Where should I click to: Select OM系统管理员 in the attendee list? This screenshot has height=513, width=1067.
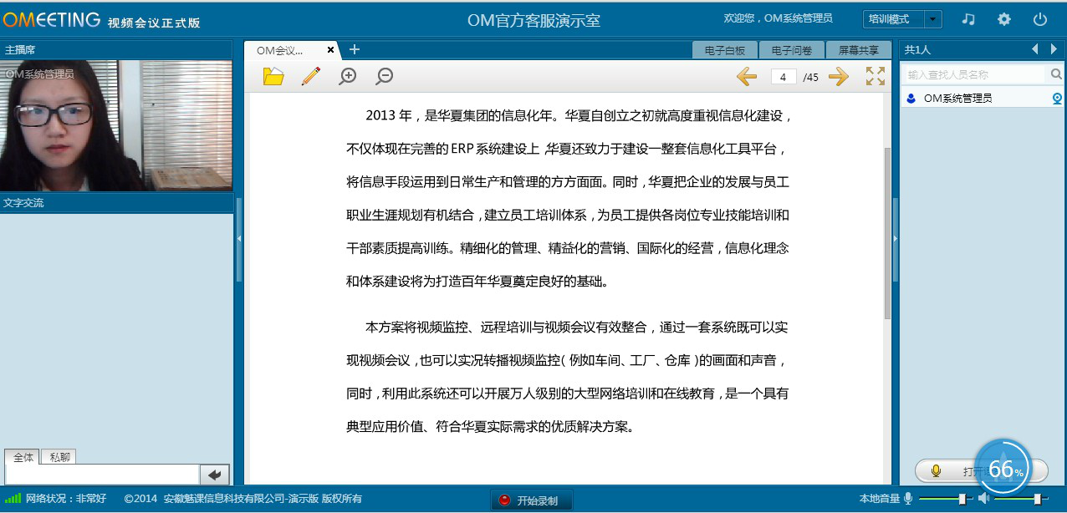tap(983, 99)
